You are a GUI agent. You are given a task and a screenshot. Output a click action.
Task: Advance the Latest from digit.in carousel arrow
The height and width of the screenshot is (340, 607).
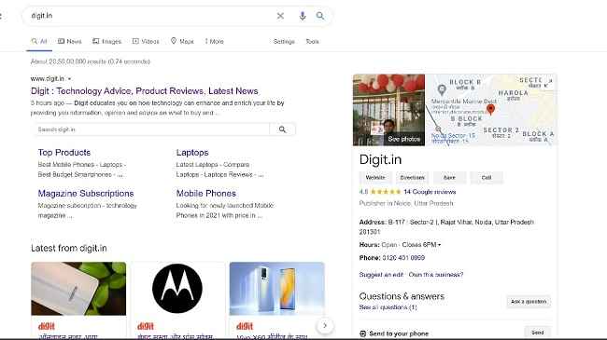pyautogui.click(x=325, y=326)
